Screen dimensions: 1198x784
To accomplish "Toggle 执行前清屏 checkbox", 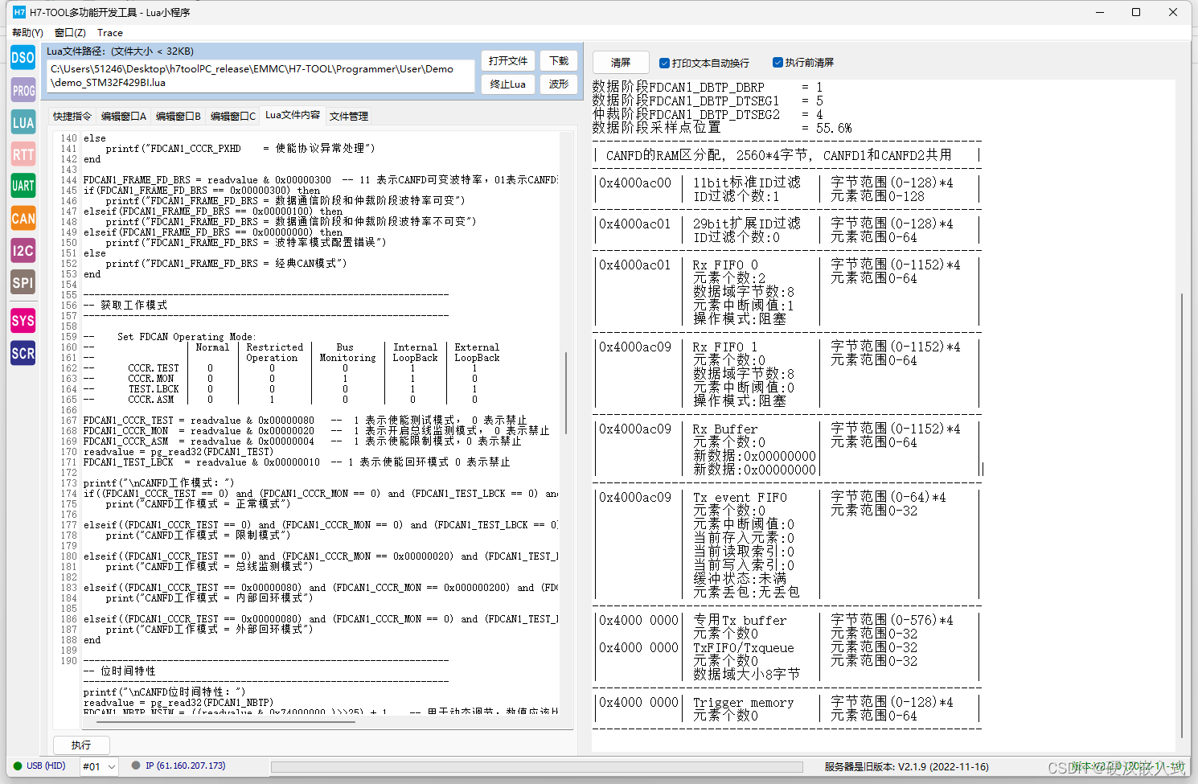I will 777,63.
